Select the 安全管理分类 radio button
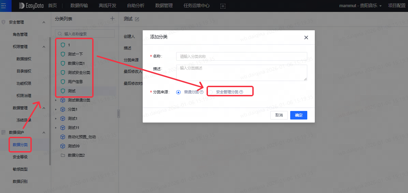 coord(211,92)
